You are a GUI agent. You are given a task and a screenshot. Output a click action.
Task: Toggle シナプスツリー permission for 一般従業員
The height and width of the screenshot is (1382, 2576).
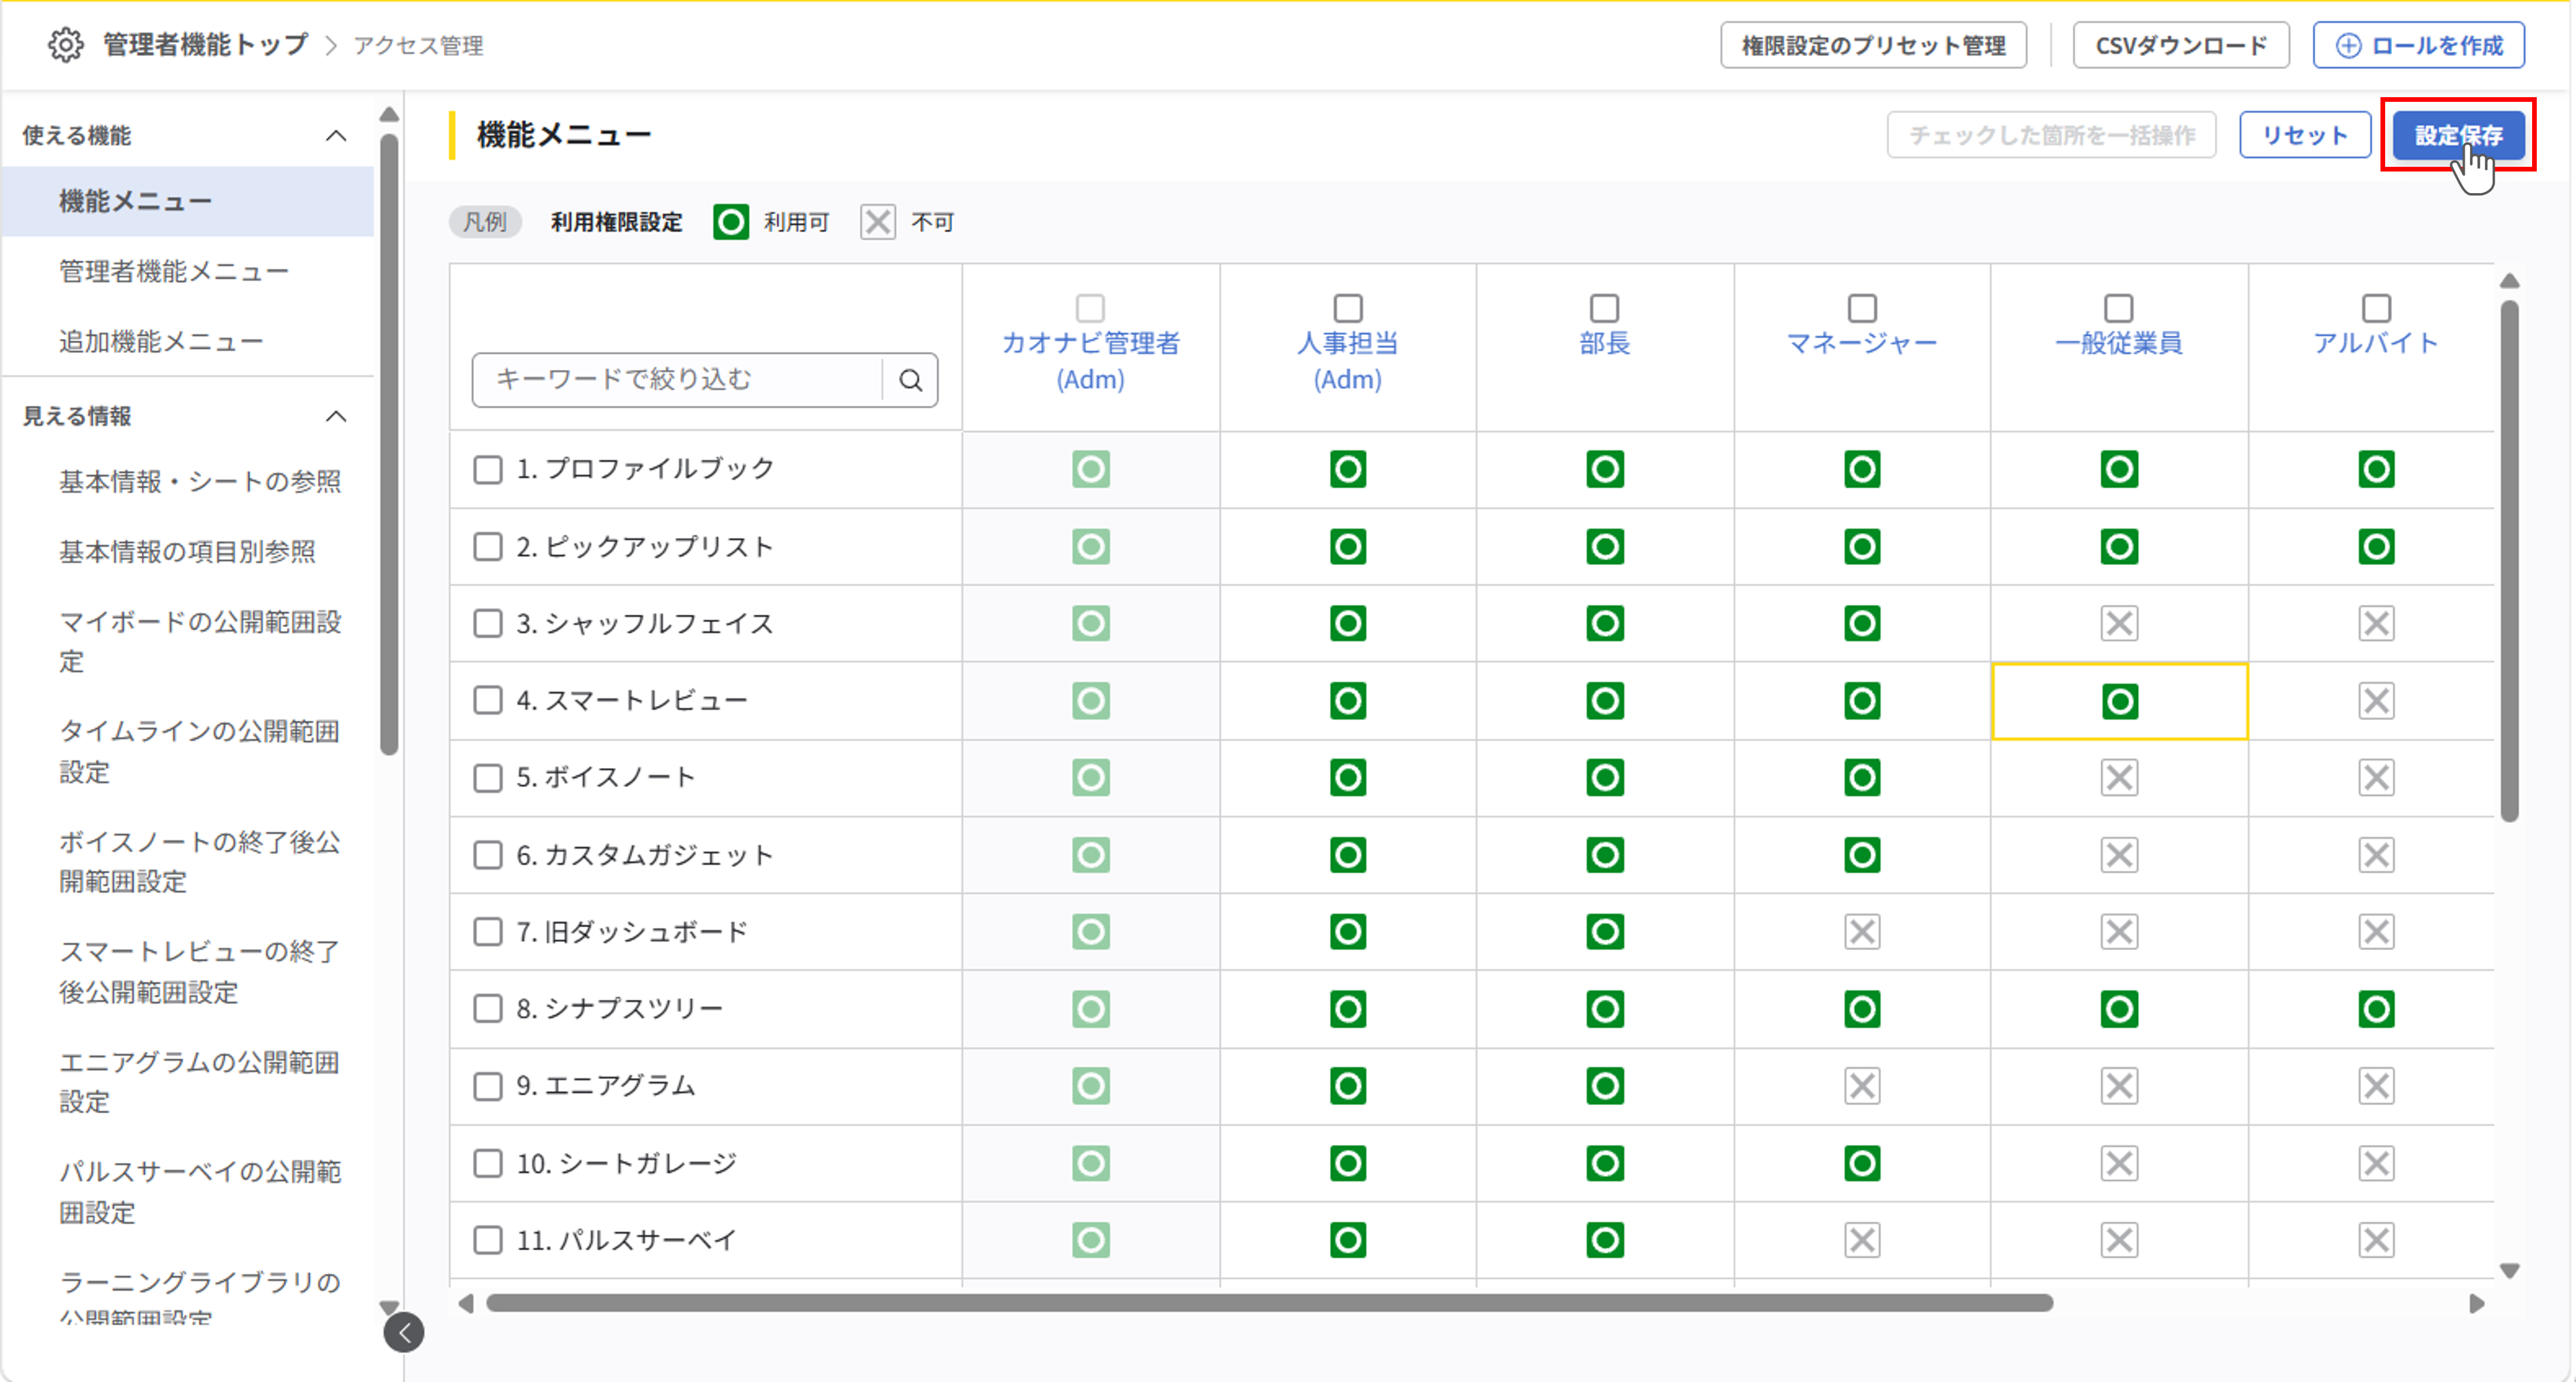pos(2119,1009)
